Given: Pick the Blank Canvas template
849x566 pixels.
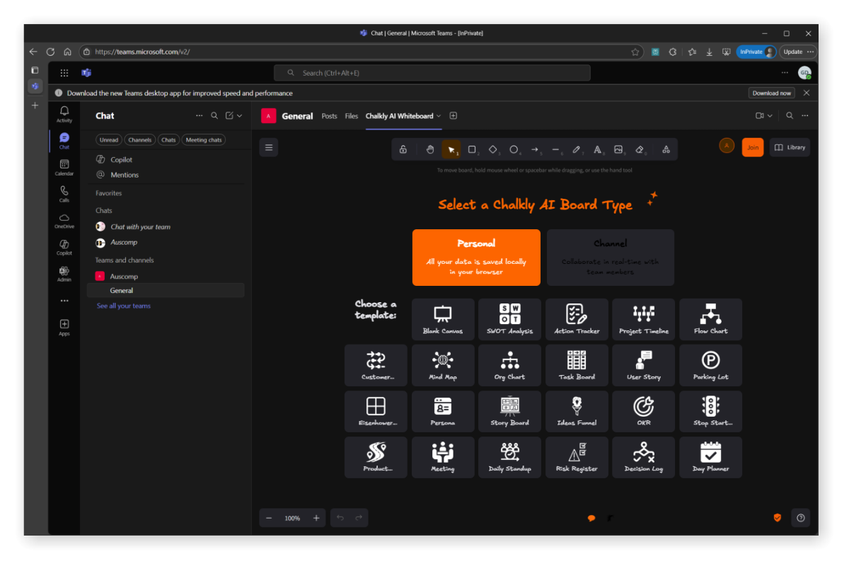Looking at the screenshot, I should pos(443,320).
